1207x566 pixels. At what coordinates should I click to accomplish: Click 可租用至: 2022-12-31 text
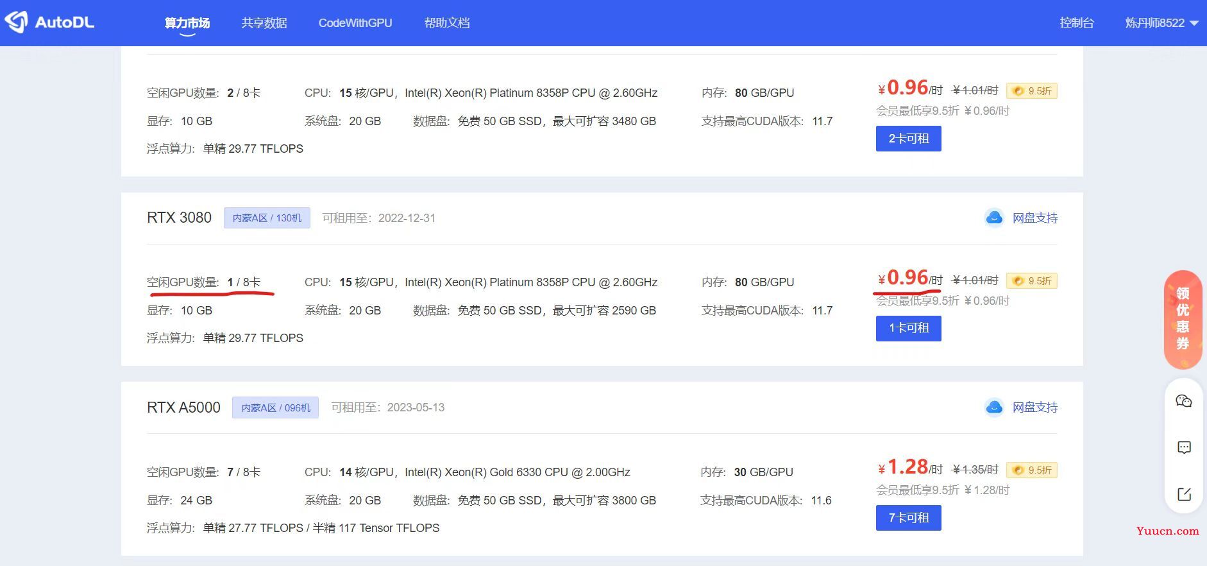(378, 218)
